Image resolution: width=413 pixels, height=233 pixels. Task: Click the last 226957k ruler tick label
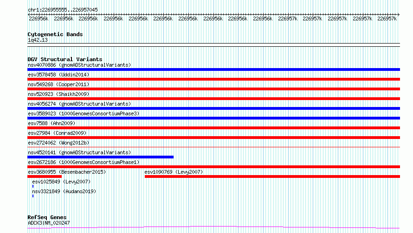click(x=387, y=19)
